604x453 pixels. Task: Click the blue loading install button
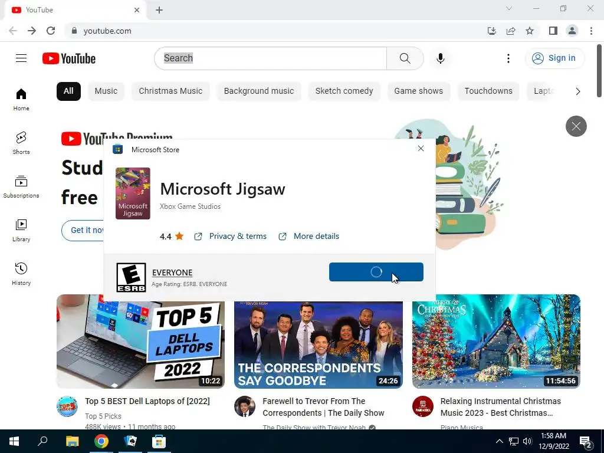point(376,272)
